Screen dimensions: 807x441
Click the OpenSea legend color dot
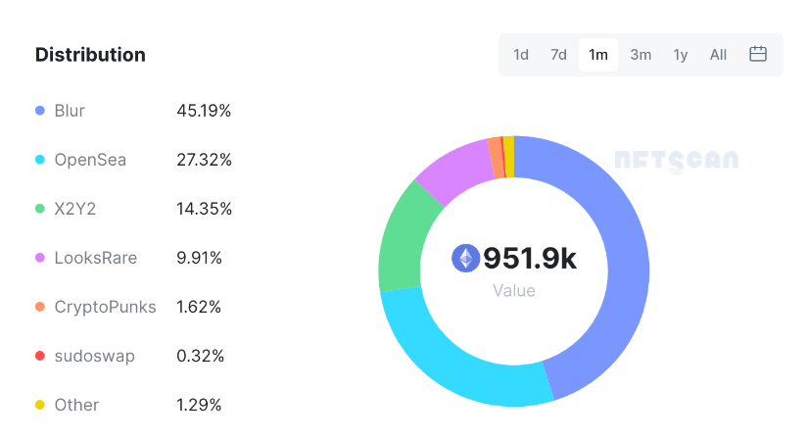(40, 160)
